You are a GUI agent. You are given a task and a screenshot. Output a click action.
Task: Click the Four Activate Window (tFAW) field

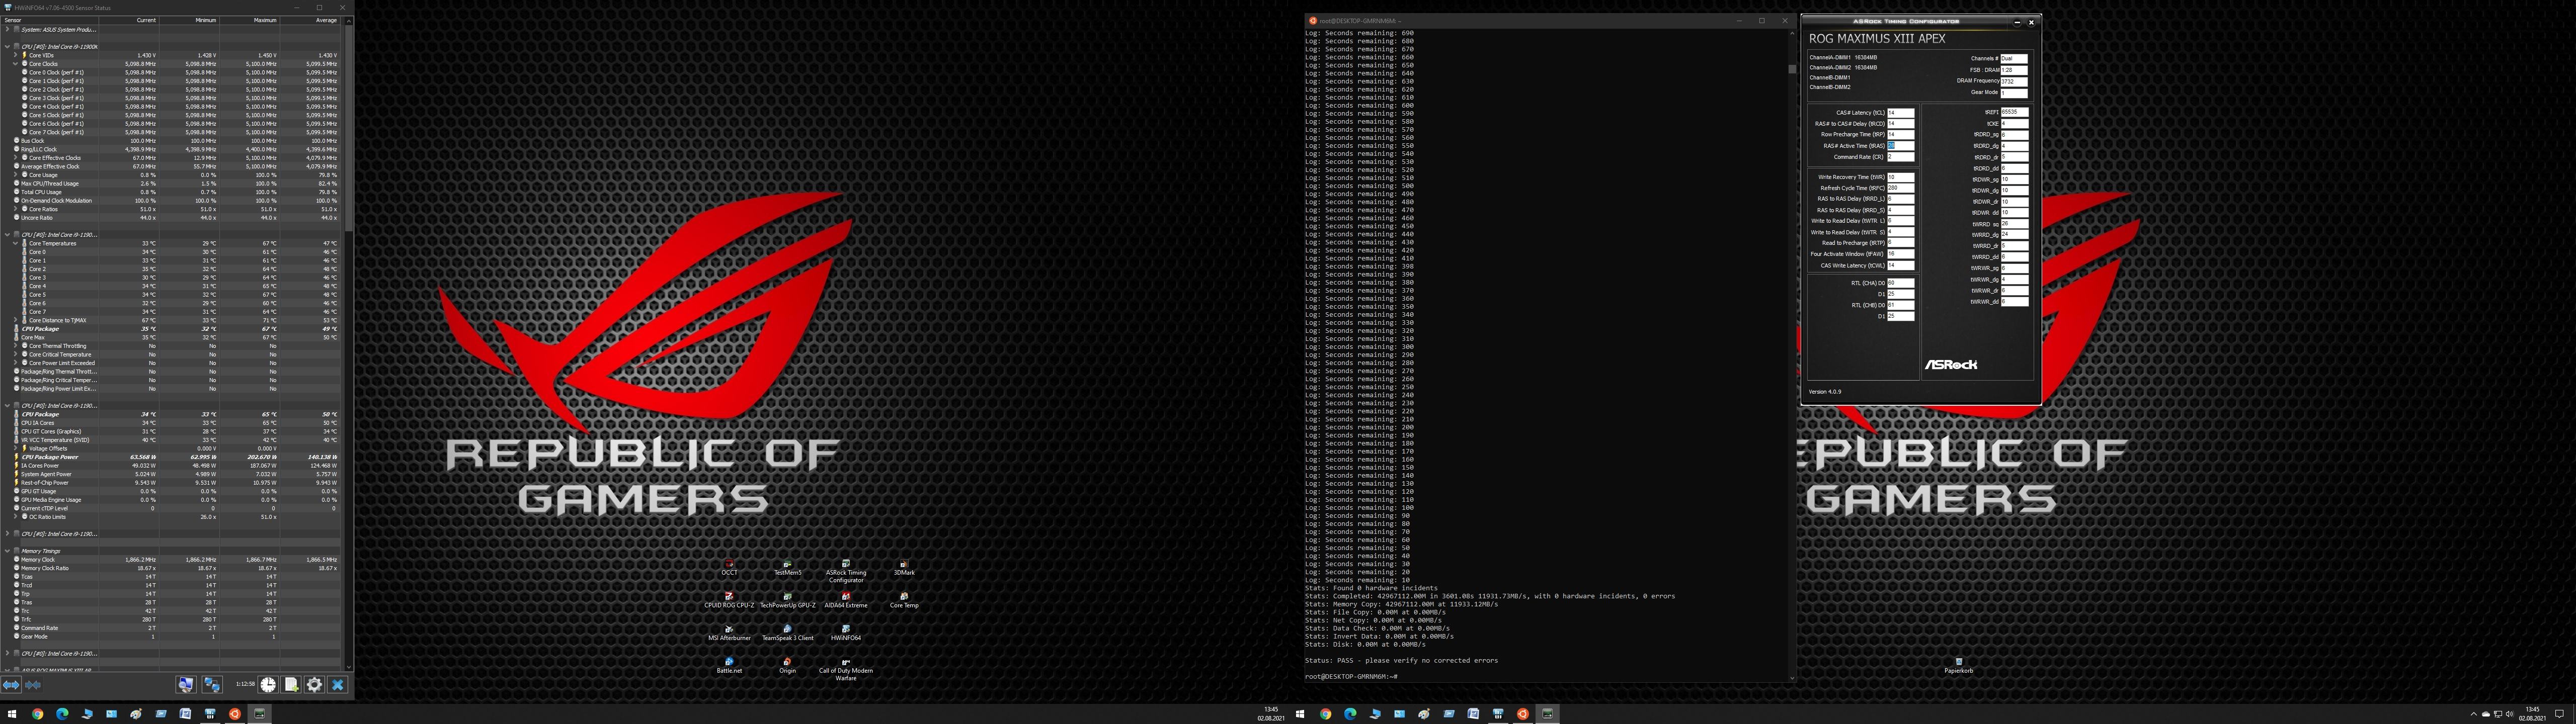1900,254
